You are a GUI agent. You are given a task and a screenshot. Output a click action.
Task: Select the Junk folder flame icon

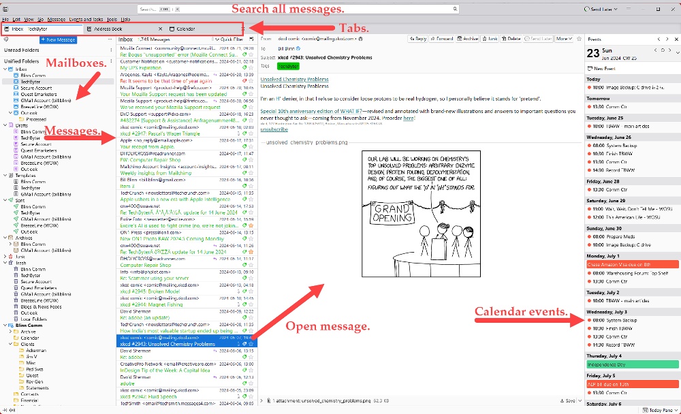11,257
